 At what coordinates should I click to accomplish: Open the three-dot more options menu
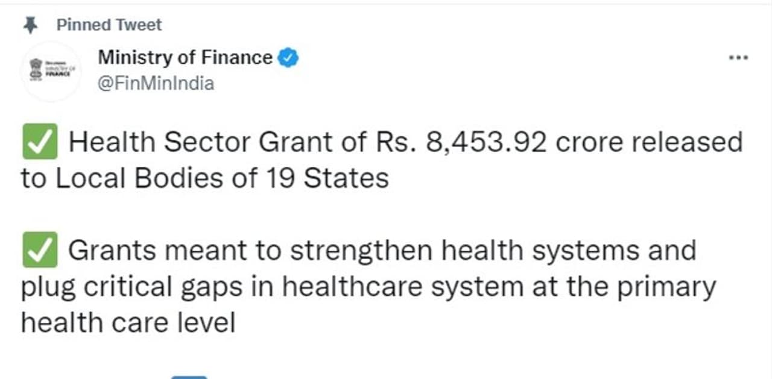pos(738,58)
